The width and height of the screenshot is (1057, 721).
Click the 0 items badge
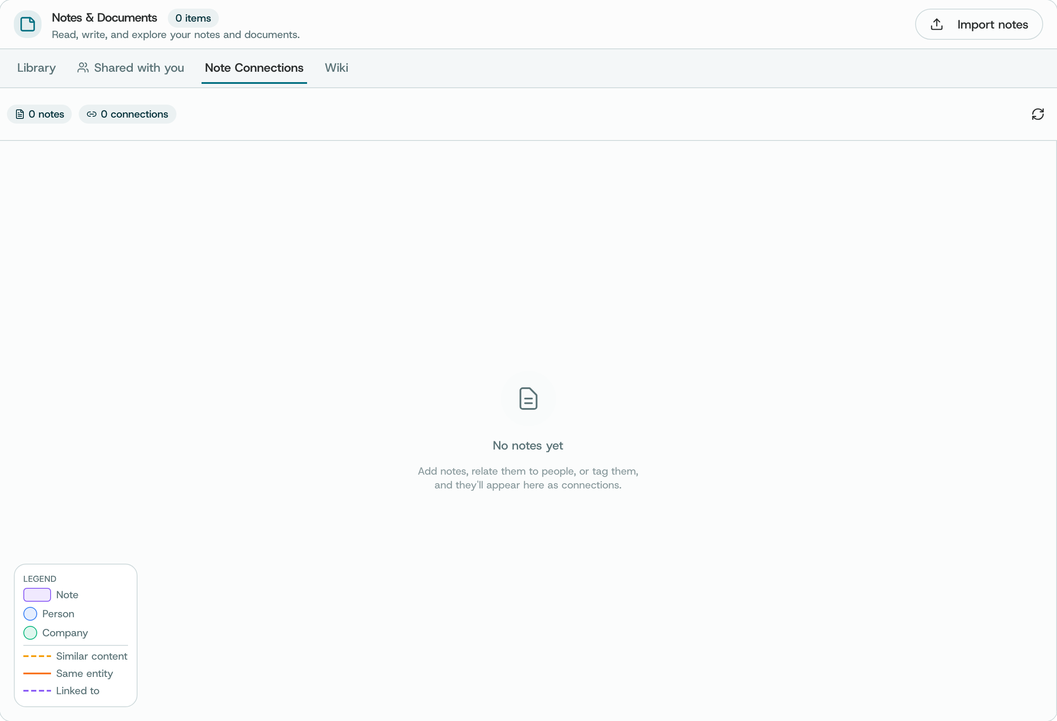193,18
